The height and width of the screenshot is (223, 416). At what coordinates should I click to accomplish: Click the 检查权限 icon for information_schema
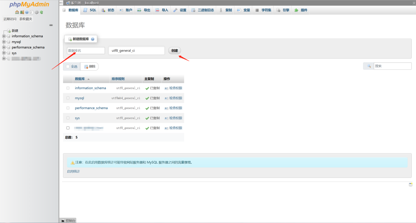[166, 88]
